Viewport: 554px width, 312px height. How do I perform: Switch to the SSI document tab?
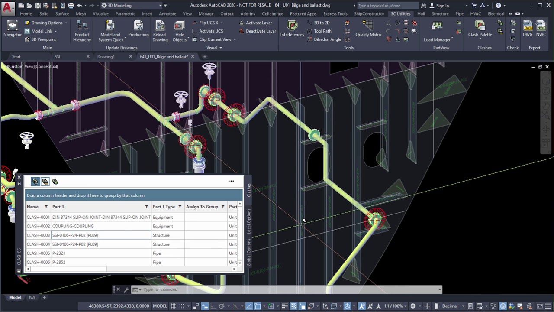click(x=57, y=57)
